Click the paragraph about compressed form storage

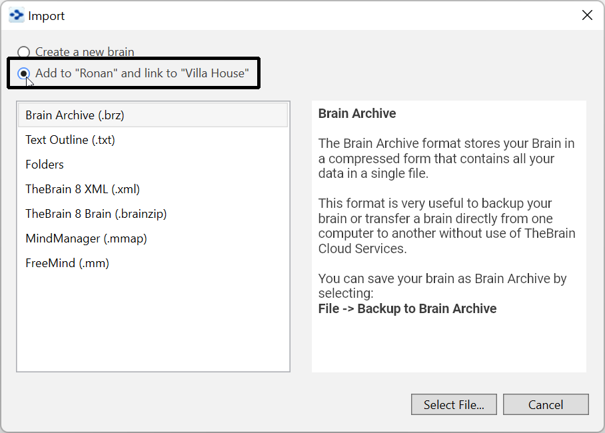point(446,159)
